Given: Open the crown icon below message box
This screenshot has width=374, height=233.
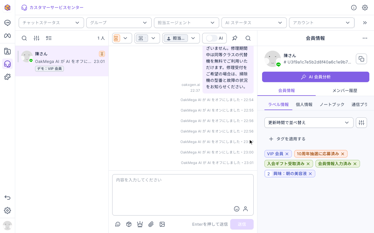Looking at the screenshot, I should click(140, 224).
